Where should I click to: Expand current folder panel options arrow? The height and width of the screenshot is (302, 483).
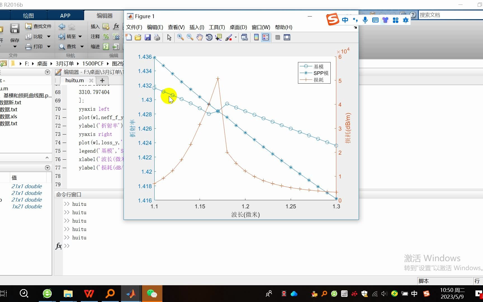pos(48,72)
